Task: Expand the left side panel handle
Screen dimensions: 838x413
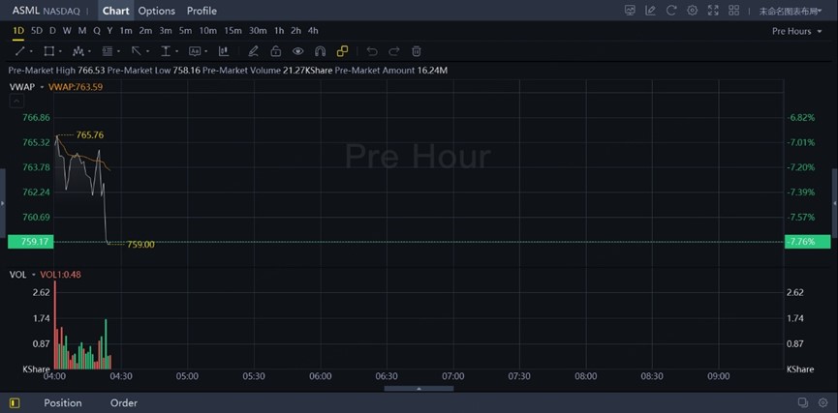Action: (3, 203)
